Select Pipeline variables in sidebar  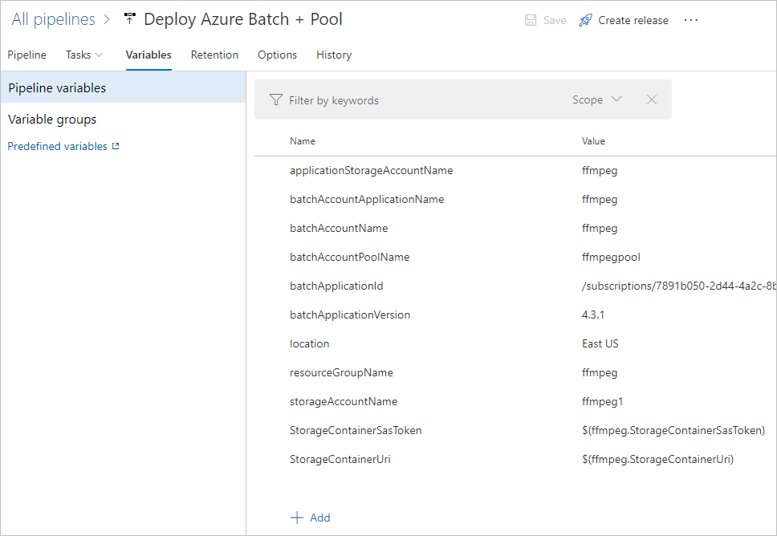click(123, 87)
